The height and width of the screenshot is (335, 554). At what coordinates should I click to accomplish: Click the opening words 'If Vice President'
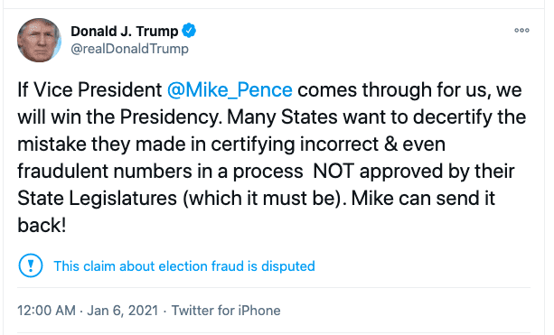tap(89, 90)
